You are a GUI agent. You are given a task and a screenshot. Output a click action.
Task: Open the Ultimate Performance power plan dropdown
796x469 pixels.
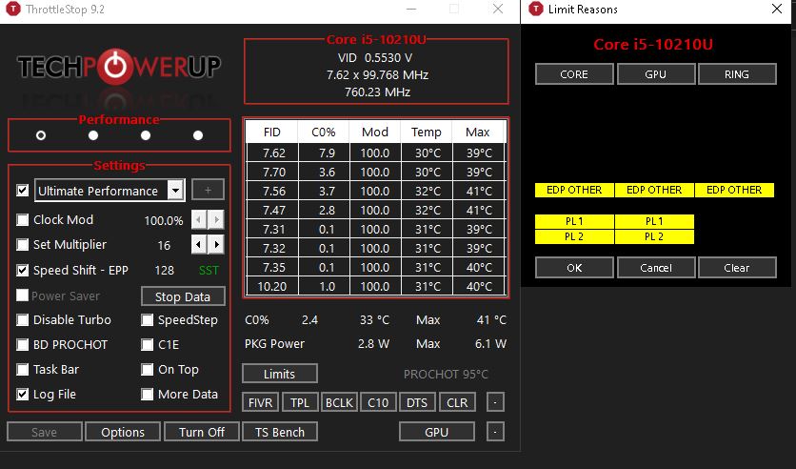[175, 191]
